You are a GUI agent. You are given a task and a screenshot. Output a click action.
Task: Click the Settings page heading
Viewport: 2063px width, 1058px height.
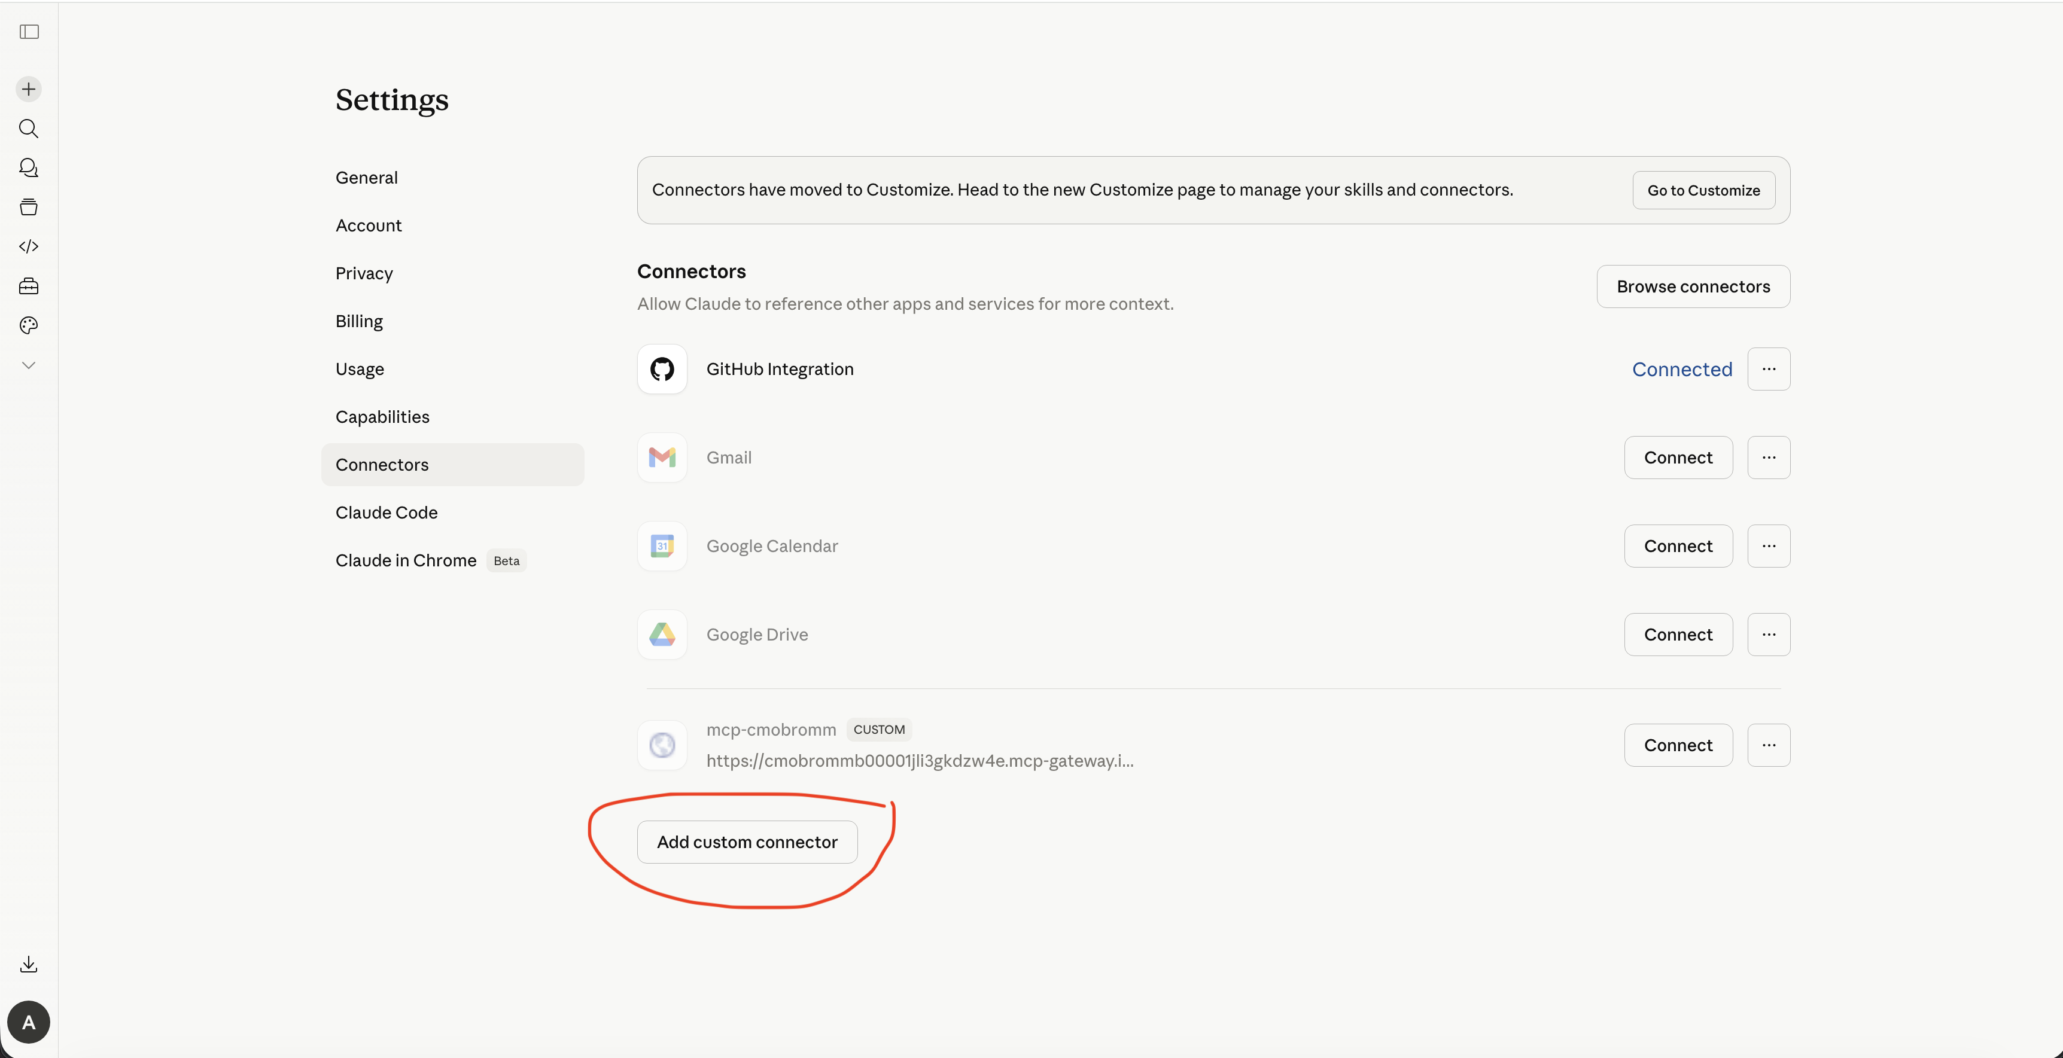392,100
